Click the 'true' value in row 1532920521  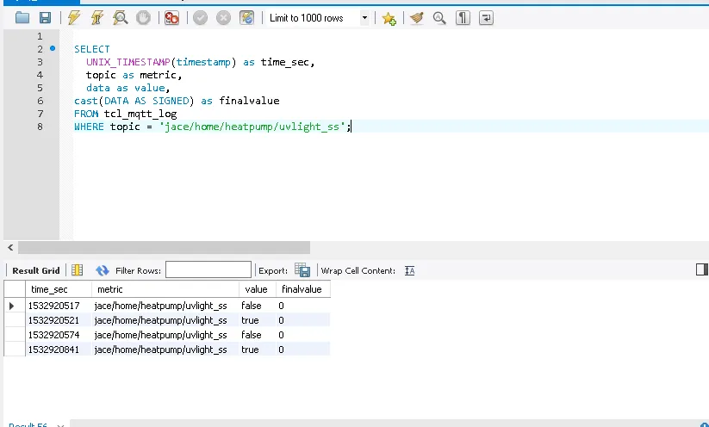[x=258, y=320]
